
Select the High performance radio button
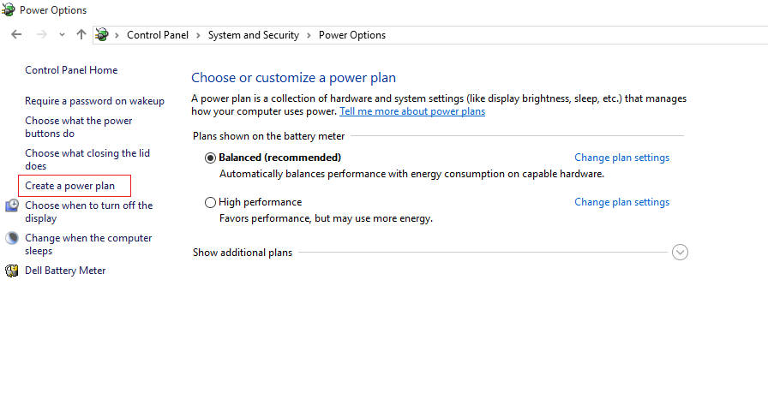210,203
